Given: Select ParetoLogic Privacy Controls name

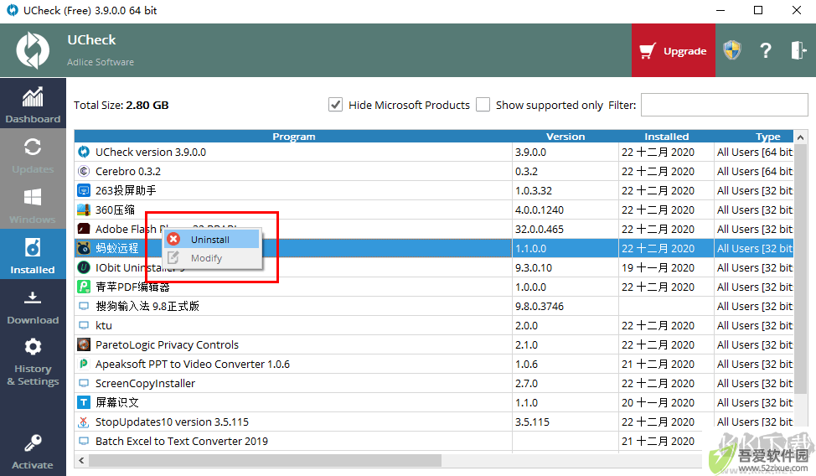Looking at the screenshot, I should pos(167,344).
